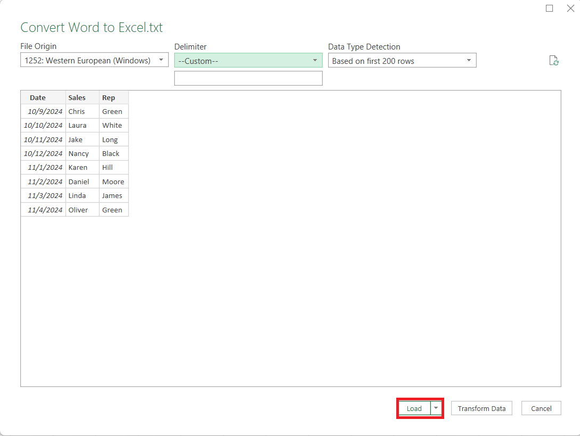580x436 pixels.
Task: Click the Long cell
Action: pyautogui.click(x=114, y=139)
